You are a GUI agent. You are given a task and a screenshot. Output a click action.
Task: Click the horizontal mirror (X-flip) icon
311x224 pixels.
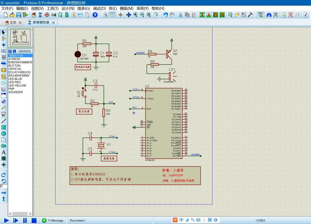click(3, 193)
